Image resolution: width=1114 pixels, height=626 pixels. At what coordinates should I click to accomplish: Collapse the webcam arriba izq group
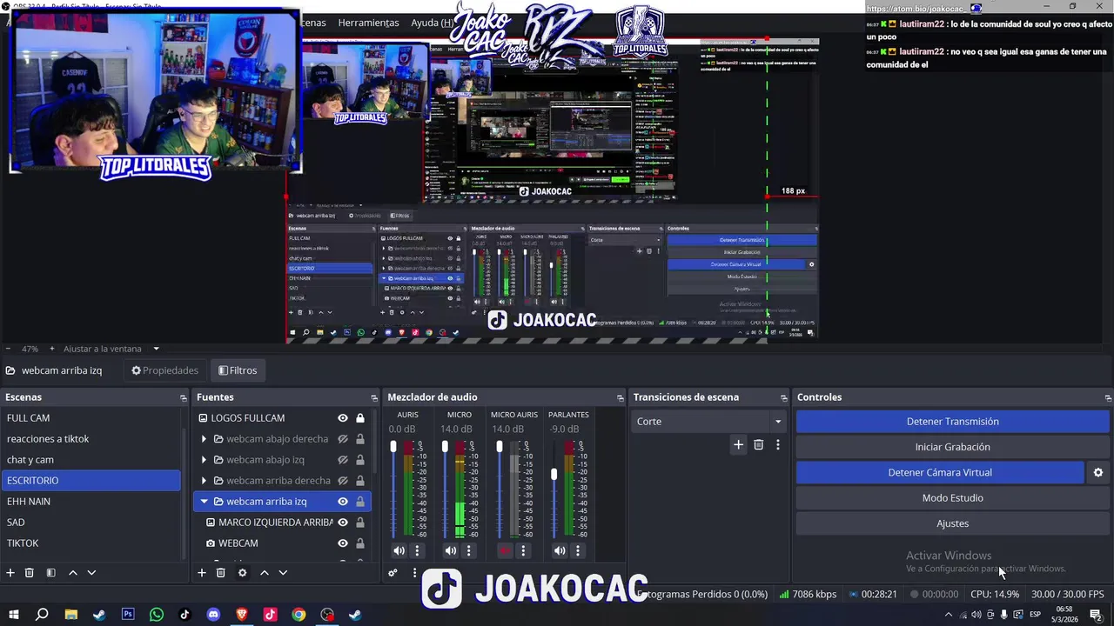pyautogui.click(x=205, y=502)
